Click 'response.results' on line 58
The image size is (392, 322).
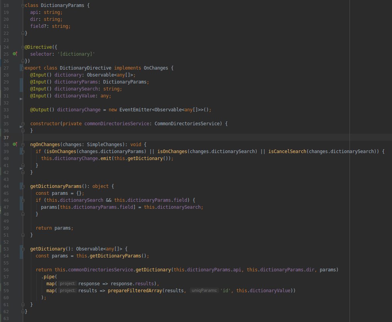(x=132, y=283)
